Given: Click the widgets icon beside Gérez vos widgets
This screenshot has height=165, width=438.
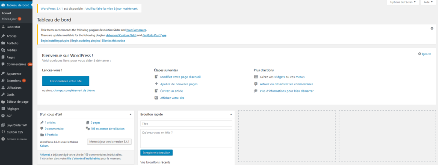Looking at the screenshot, I should (x=256, y=77).
